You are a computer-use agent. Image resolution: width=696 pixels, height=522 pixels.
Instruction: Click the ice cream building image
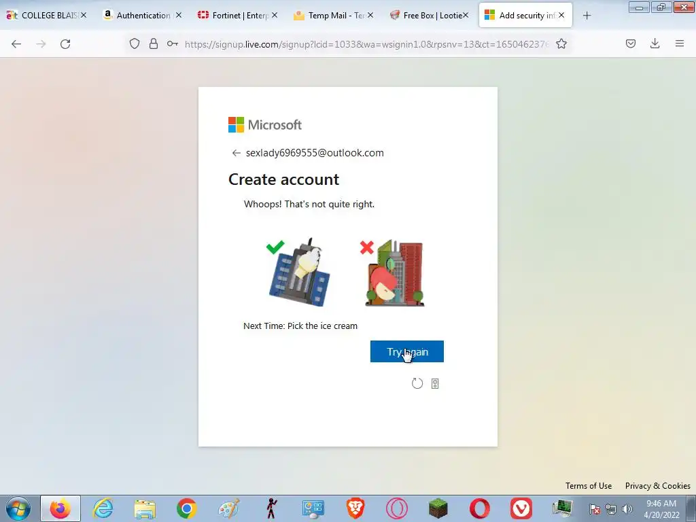(x=300, y=272)
